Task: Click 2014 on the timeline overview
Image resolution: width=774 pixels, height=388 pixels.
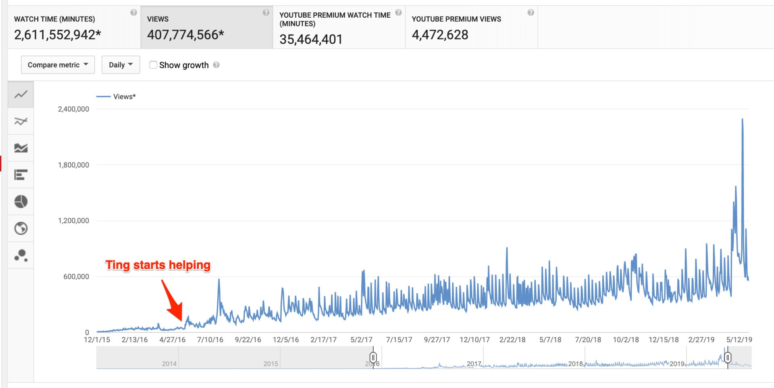Action: tap(169, 364)
